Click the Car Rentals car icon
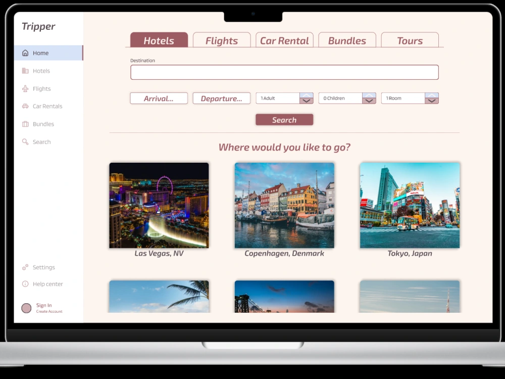 pos(25,106)
